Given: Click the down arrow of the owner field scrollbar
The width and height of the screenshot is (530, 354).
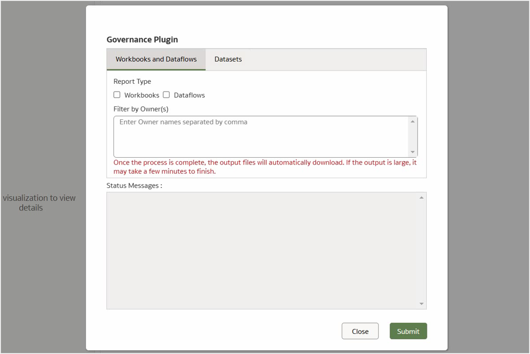Looking at the screenshot, I should pyautogui.click(x=413, y=151).
